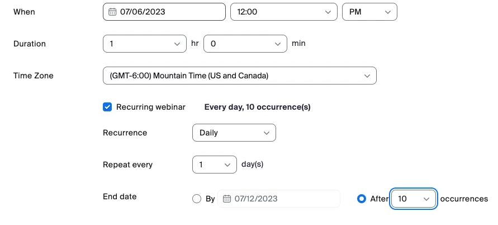
Task: Expand the duration minutes dropdown
Action: point(245,43)
